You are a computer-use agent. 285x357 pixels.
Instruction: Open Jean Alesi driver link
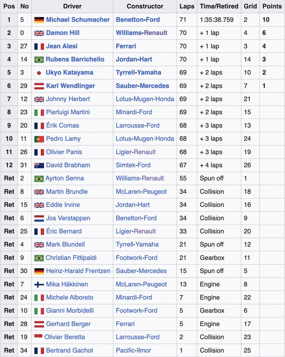[x=62, y=46]
